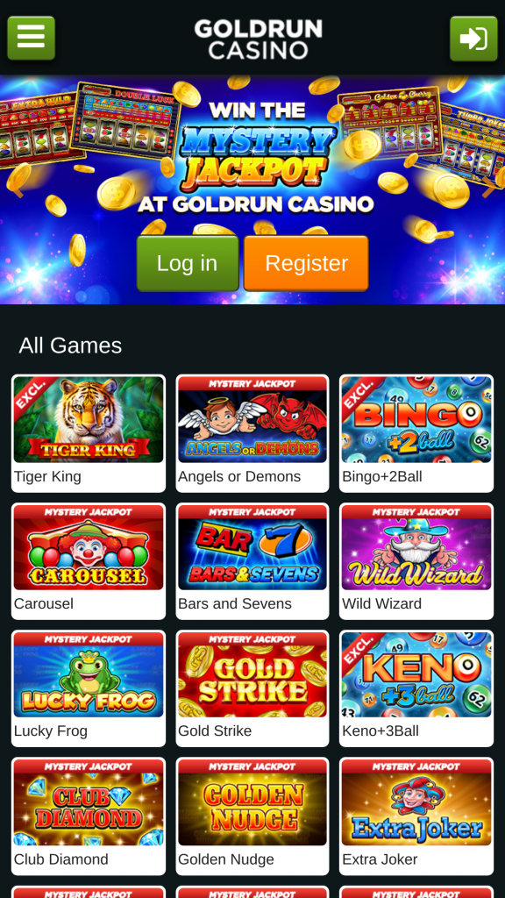Click the Extra Joker title link
505x898 pixels.
click(380, 859)
